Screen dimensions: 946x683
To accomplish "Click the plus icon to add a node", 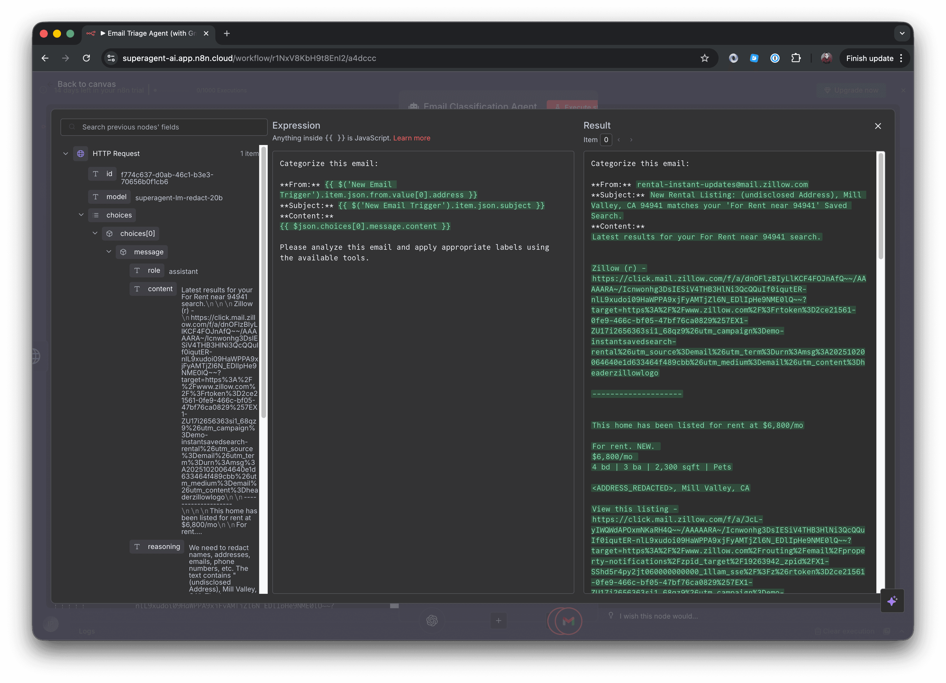I will coord(499,621).
